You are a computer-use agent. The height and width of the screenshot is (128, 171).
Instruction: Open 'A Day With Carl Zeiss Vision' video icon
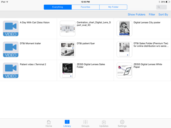[11, 28]
